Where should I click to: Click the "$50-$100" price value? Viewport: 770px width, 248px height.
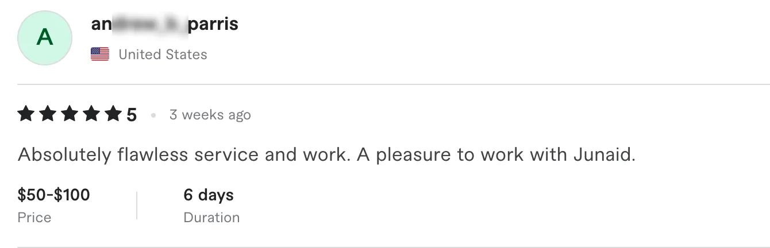tap(54, 195)
